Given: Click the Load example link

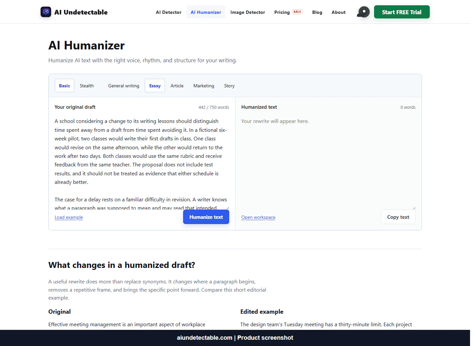Looking at the screenshot, I should [69, 217].
